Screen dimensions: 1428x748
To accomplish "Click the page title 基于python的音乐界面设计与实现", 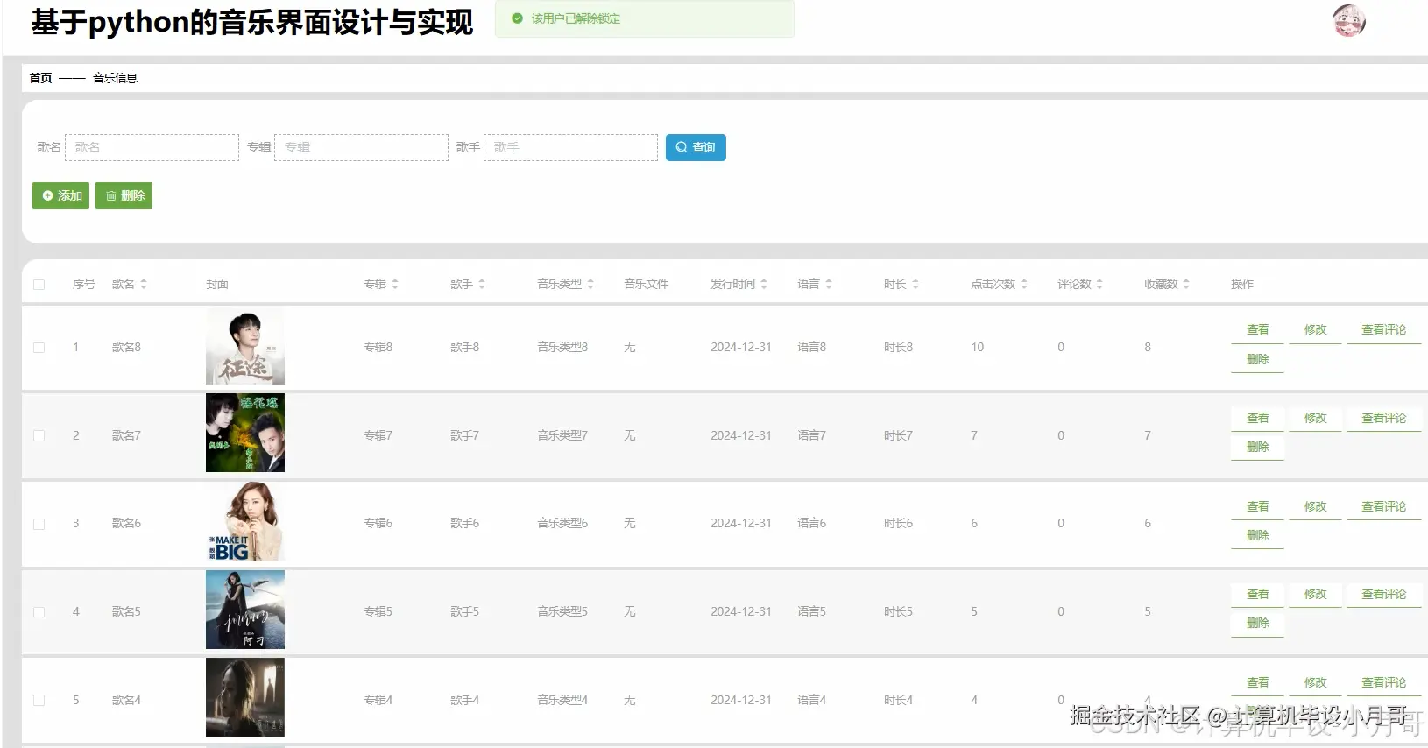I will coord(252,22).
